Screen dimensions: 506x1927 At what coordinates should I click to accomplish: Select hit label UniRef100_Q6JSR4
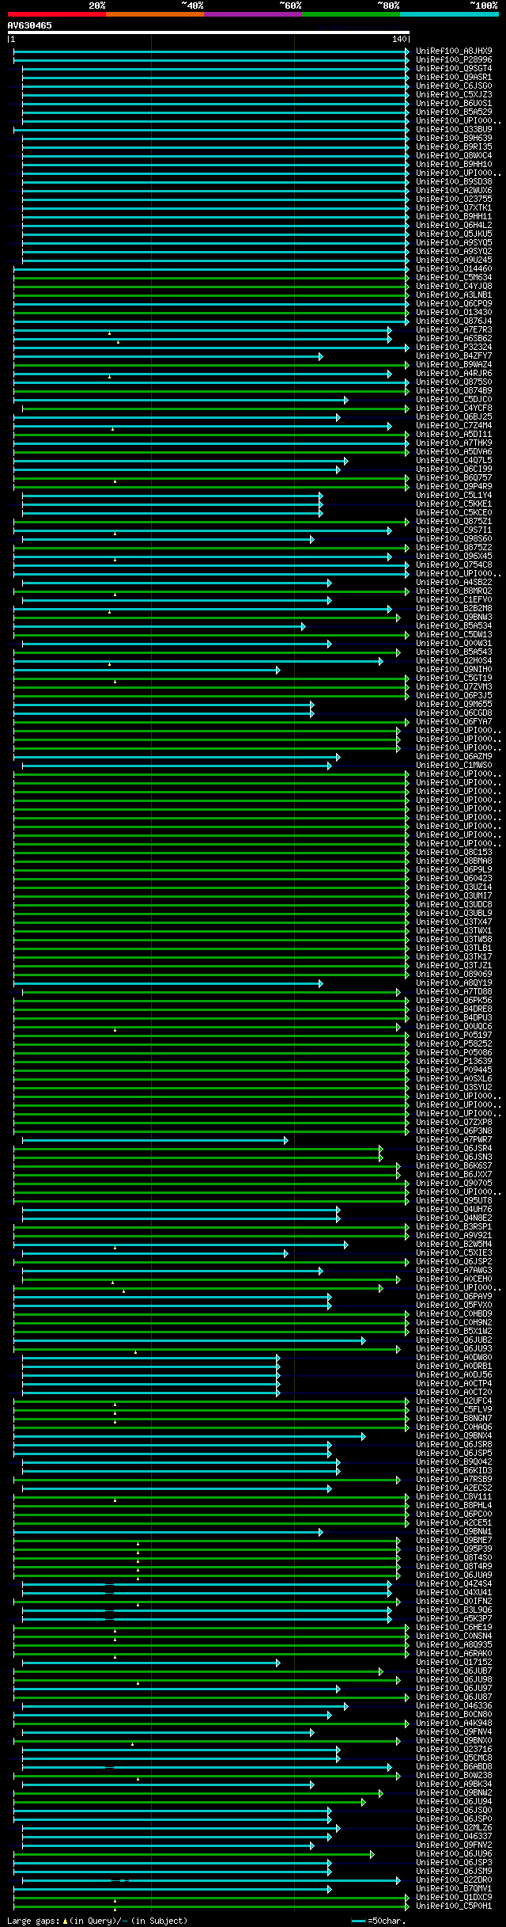(x=454, y=1148)
